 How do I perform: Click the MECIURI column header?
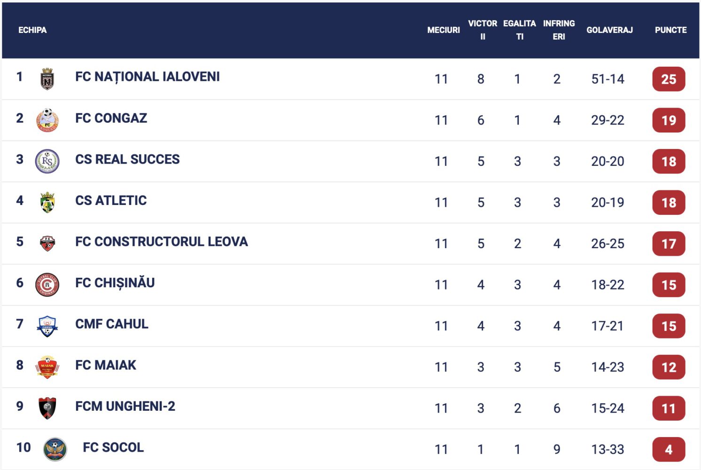click(x=443, y=30)
